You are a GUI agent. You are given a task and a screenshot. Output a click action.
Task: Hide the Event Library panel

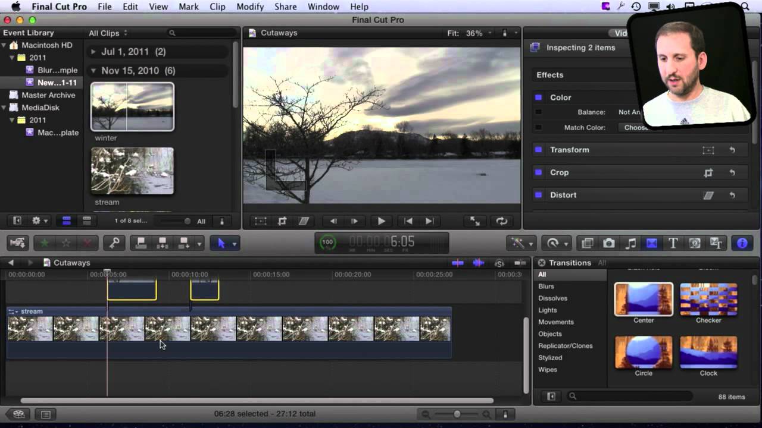click(17, 221)
